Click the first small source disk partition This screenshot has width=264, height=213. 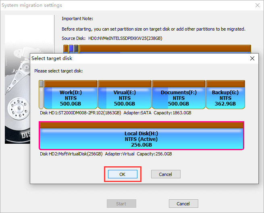66,49
